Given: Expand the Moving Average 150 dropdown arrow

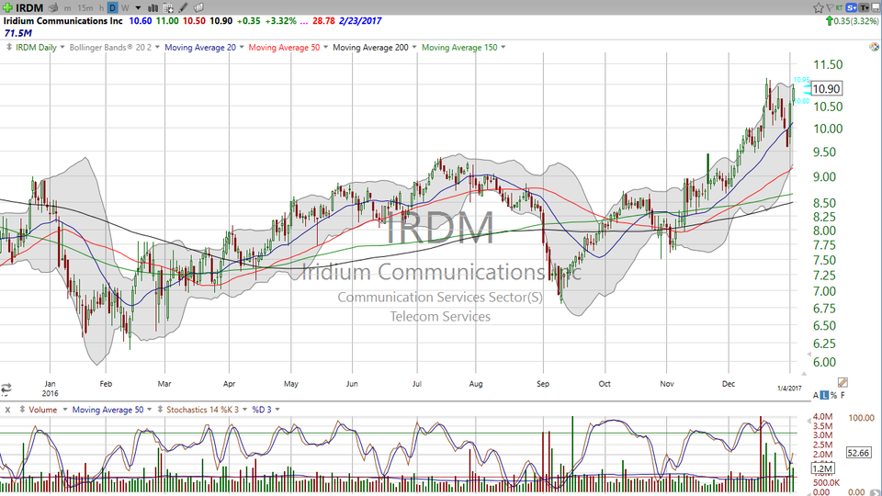Looking at the screenshot, I should click(503, 47).
